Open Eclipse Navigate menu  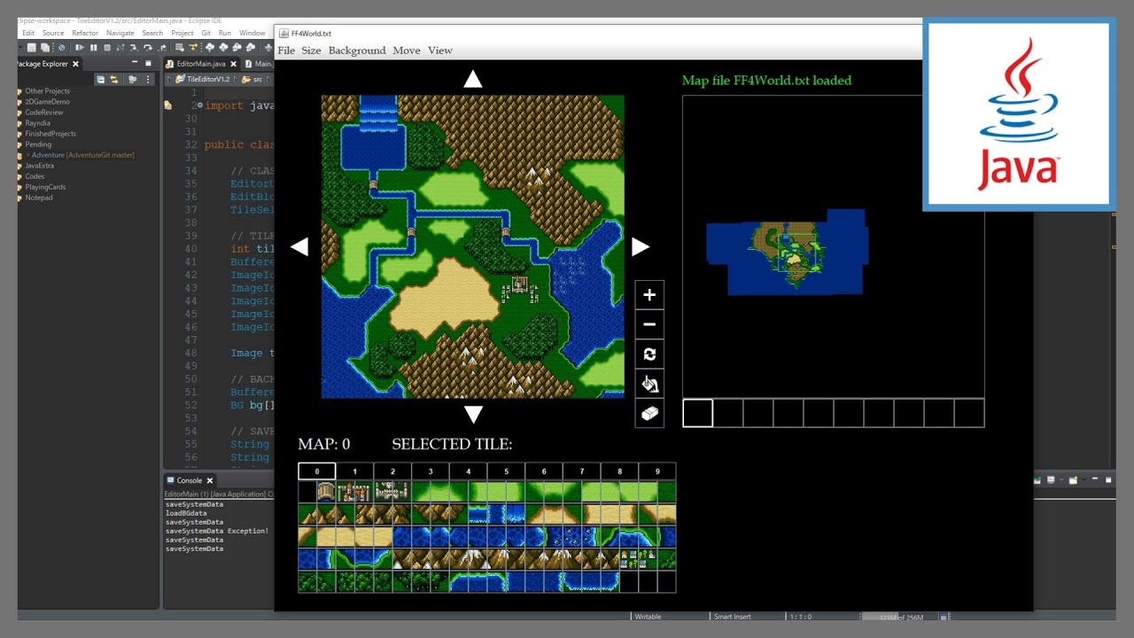point(120,33)
